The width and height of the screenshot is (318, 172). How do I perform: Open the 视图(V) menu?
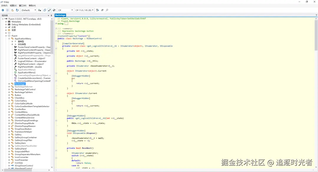point(13,6)
